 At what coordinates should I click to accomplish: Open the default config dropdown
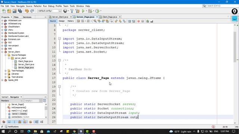[49, 11]
